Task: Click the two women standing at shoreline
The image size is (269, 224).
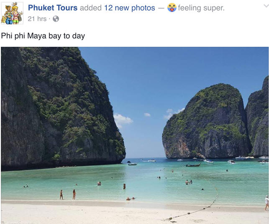Action: pos(68,194)
